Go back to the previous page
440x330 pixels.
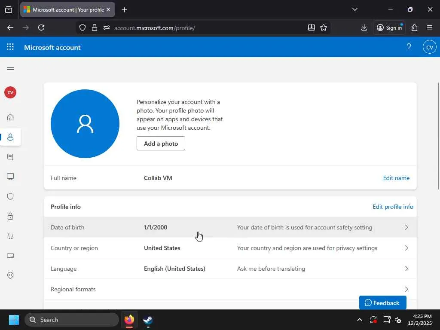(x=10, y=27)
